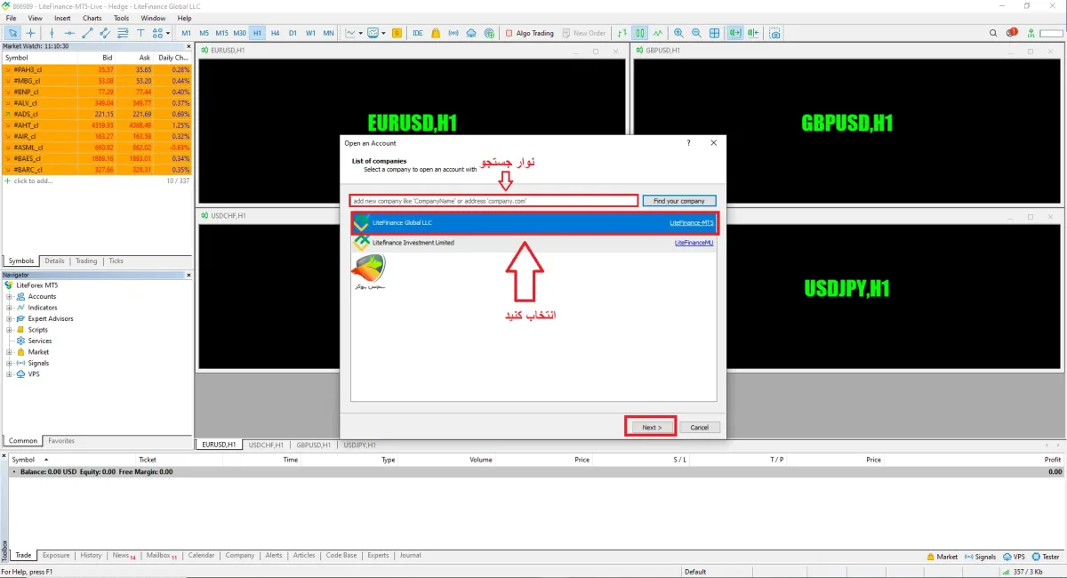Switch chart to candlestick mode
The width and height of the screenshot is (1067, 578).
[638, 33]
